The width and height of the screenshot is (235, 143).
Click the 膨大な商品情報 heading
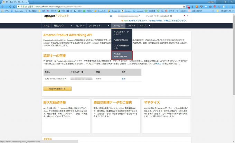(x=55, y=102)
